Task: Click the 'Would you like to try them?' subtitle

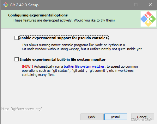Action: click(94, 20)
